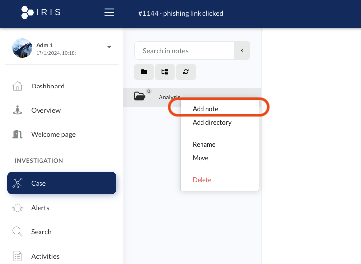The height and width of the screenshot is (264, 361).
Task: Click the add new directory folder icon
Action: tap(144, 72)
